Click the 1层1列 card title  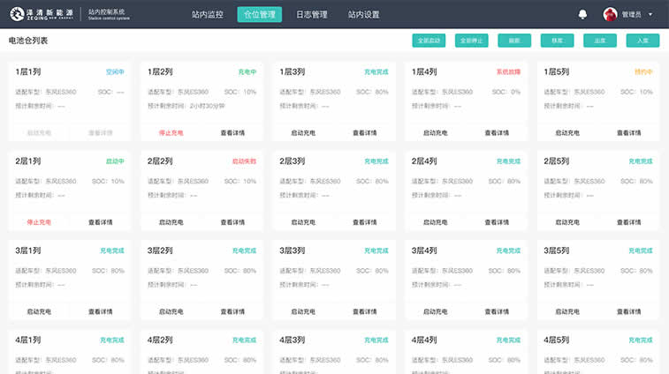tap(28, 72)
